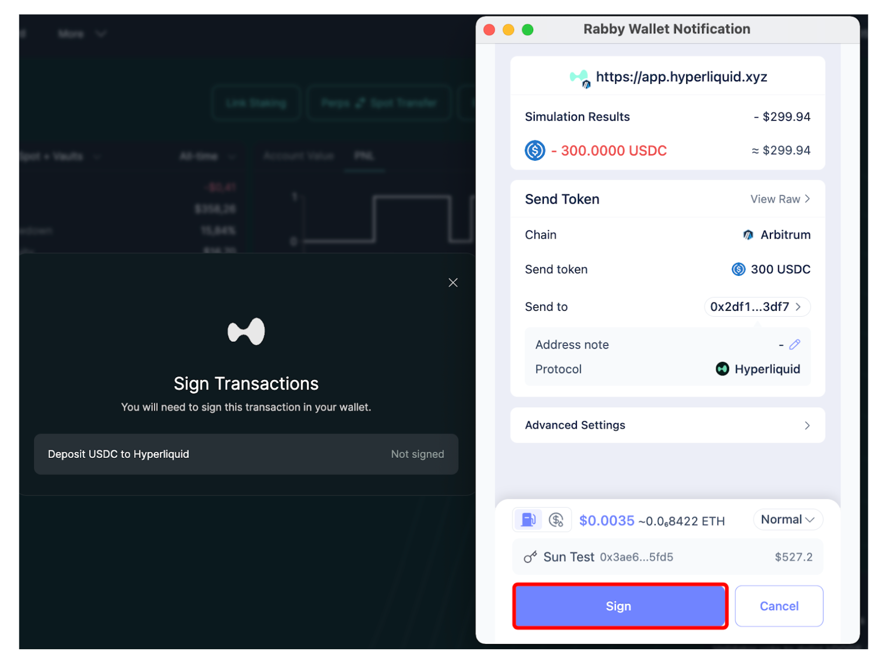This screenshot has height=667, width=891.
Task: Expand Advanced Settings
Action: pyautogui.click(x=667, y=425)
